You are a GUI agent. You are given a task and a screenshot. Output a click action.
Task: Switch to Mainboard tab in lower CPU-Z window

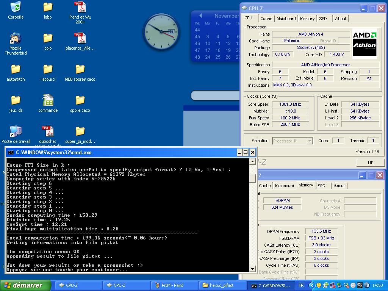point(285,186)
